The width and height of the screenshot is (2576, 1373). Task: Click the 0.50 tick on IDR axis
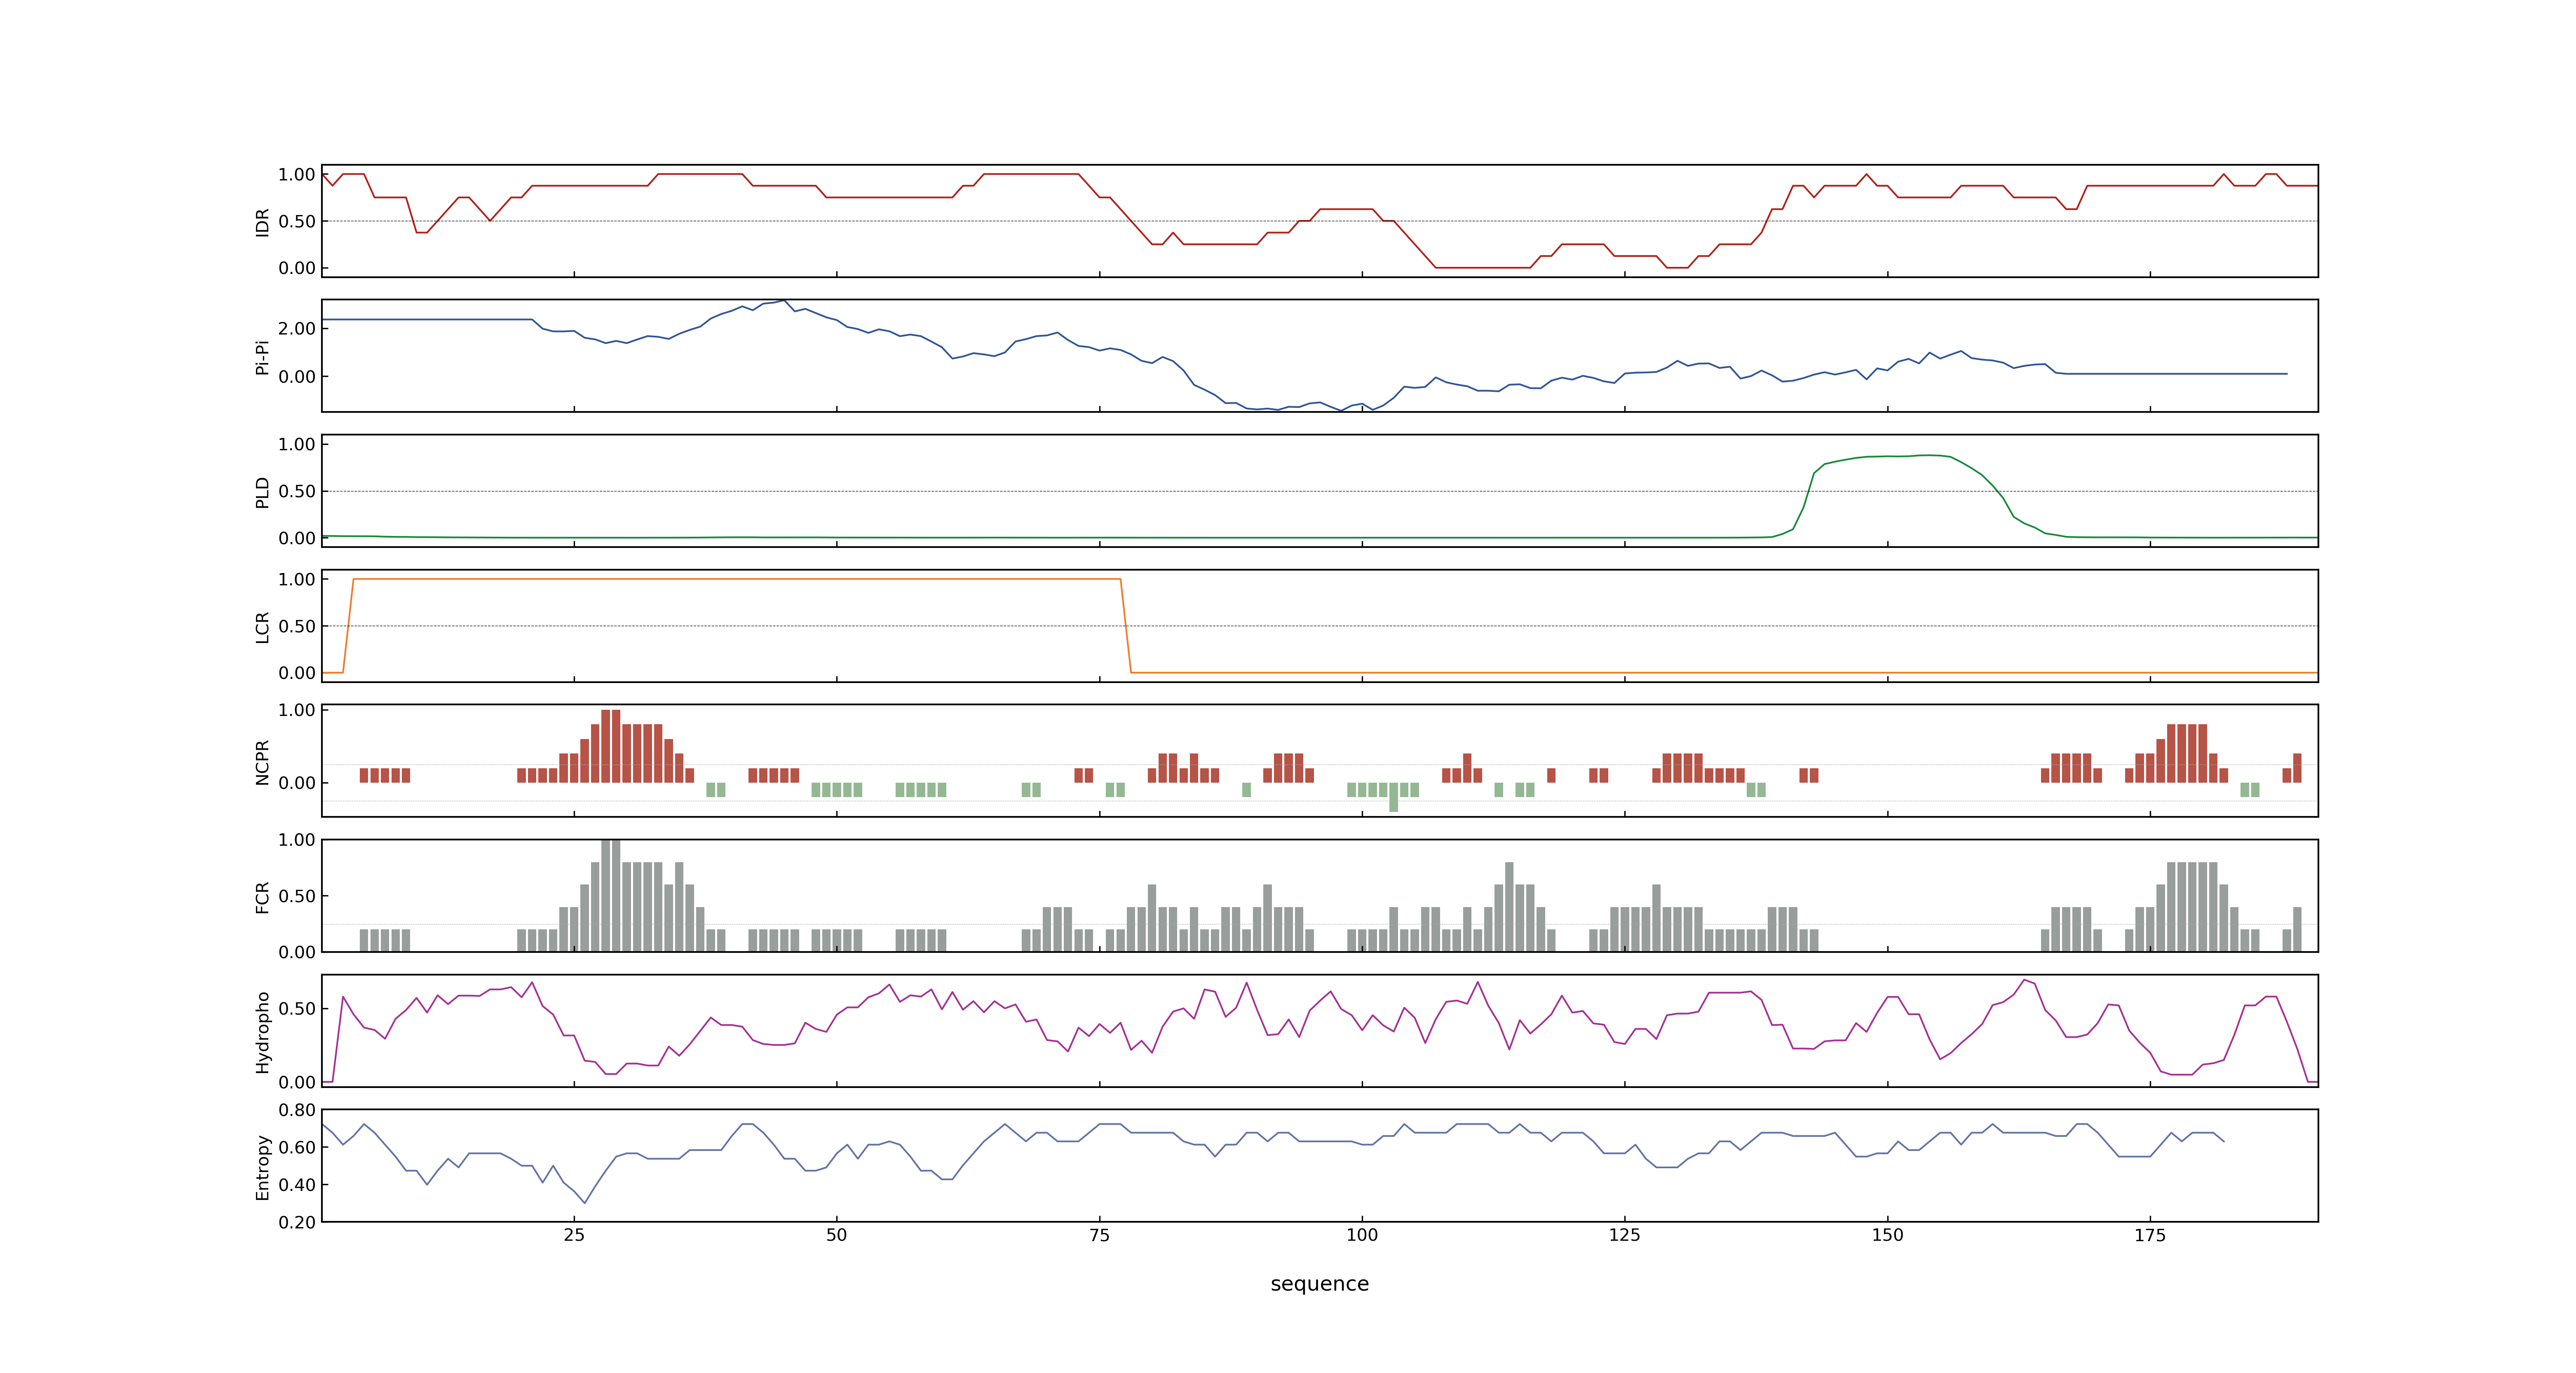[297, 222]
